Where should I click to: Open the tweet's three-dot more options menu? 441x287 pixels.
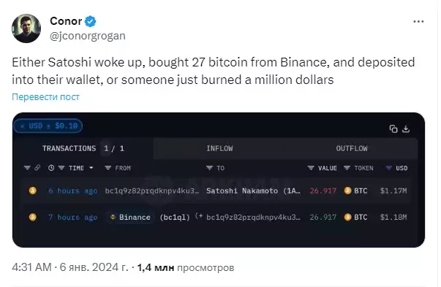click(x=418, y=22)
